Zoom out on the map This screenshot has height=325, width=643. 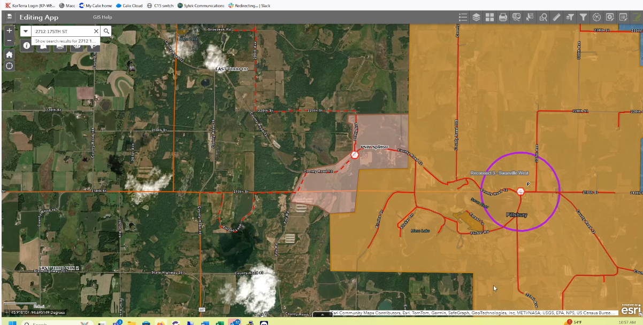tap(9, 41)
